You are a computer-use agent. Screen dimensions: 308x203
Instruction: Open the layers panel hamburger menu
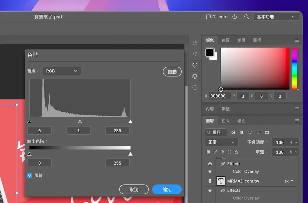tap(297, 121)
